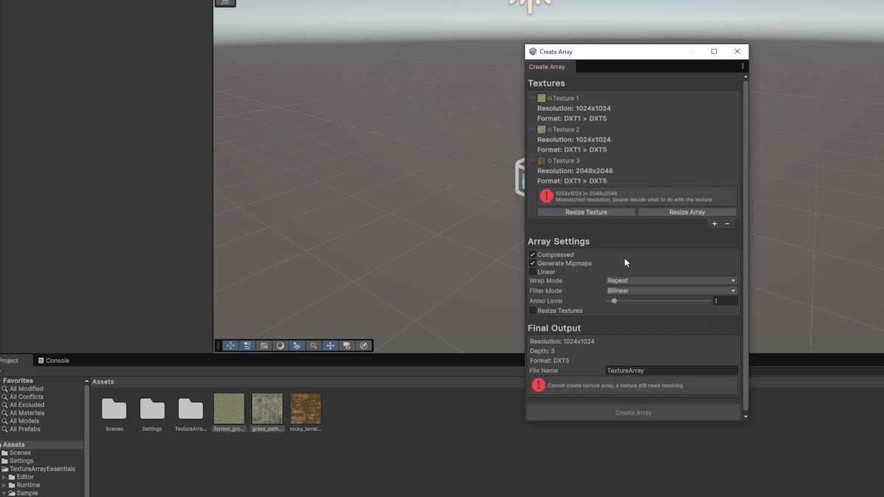Image resolution: width=884 pixels, height=497 pixels.
Task: Open the TextureArra... folder in Assets grid
Action: (190, 409)
